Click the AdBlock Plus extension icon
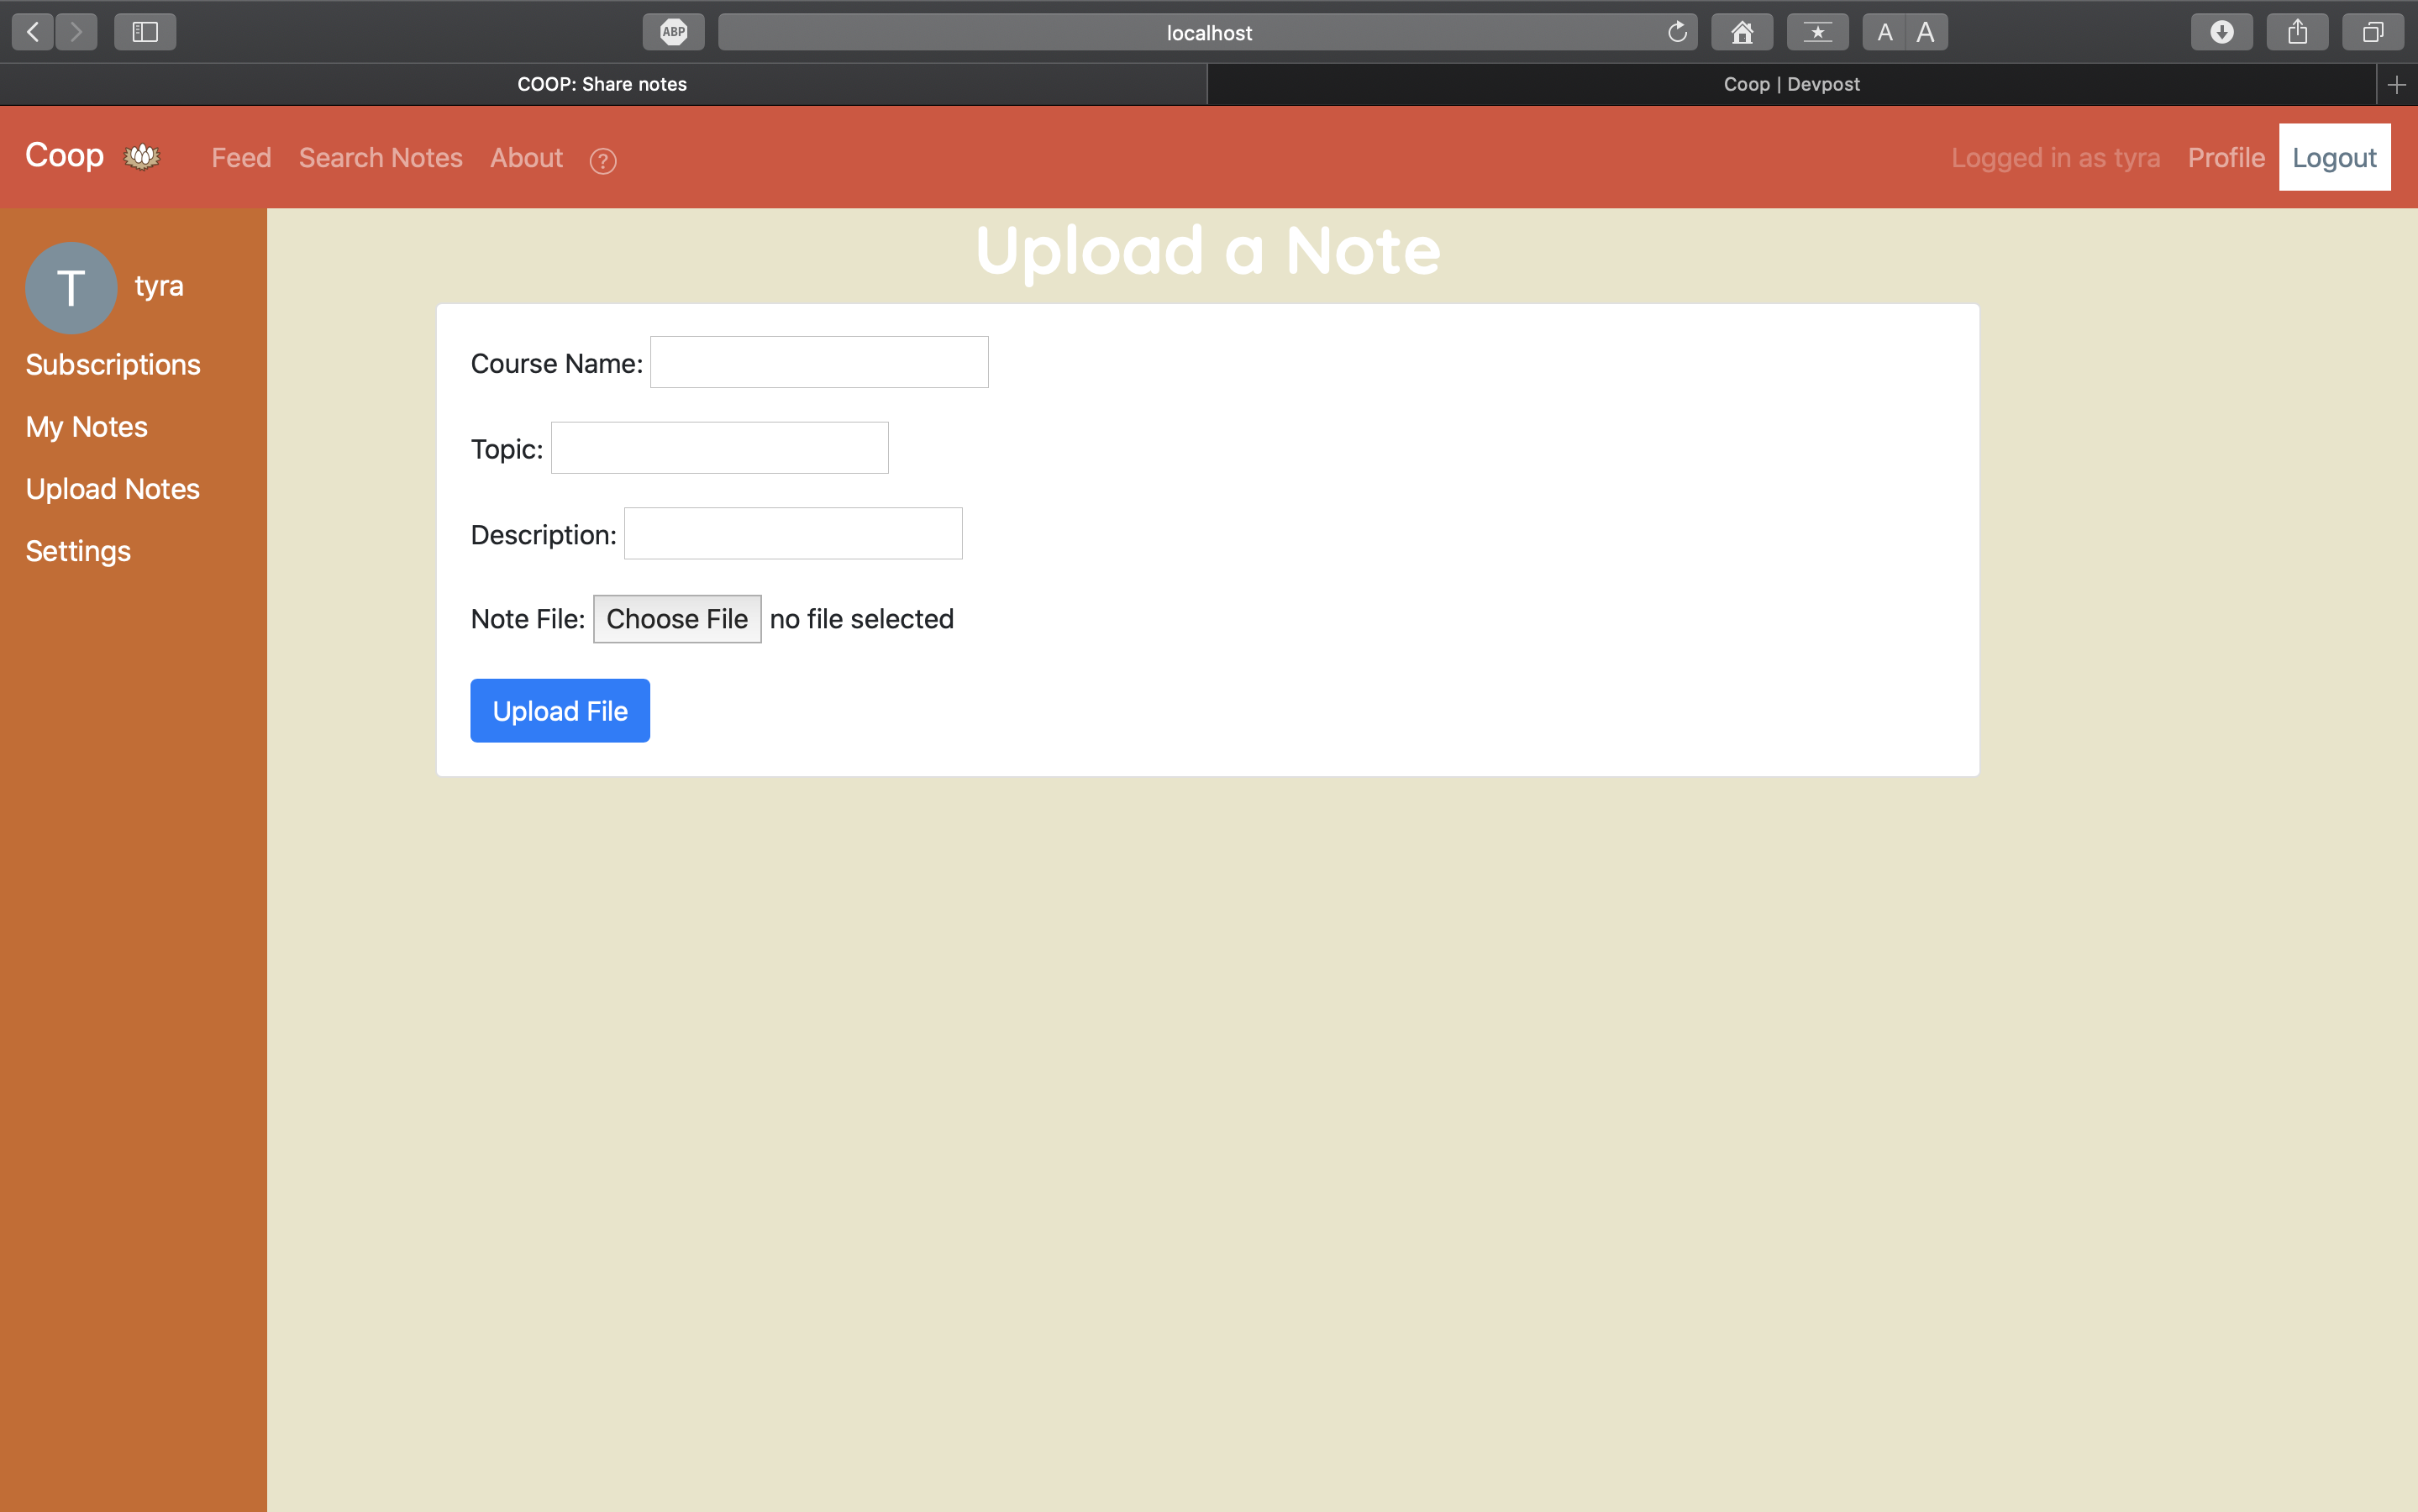The width and height of the screenshot is (2418, 1512). [673, 32]
